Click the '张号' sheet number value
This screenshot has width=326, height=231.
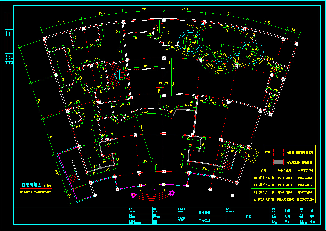coord(312,222)
